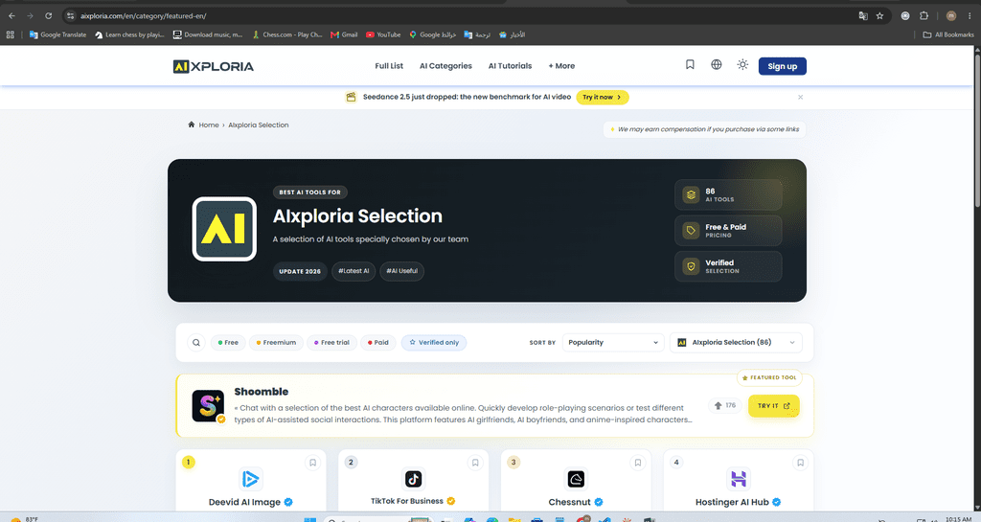The width and height of the screenshot is (981, 522).
Task: Open the Google Translate bookmark
Action: pos(57,35)
